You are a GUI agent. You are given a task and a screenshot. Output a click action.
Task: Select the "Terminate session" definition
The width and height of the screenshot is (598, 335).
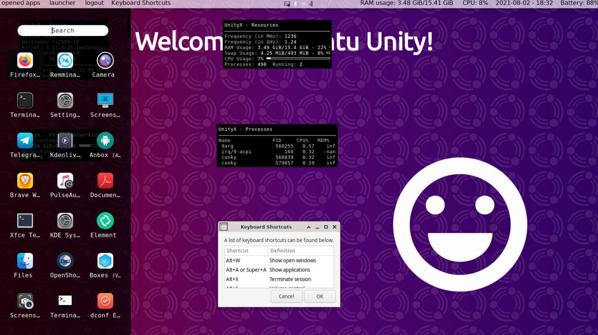pos(290,279)
